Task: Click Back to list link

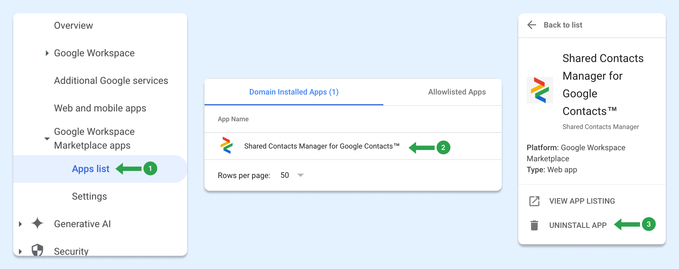Action: 563,25
